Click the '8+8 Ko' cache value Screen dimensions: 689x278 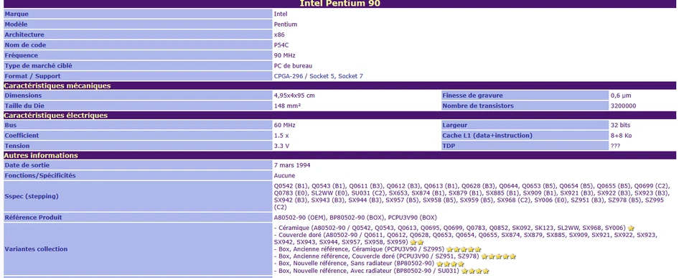click(621, 136)
